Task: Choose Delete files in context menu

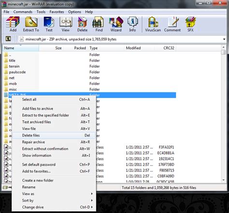Action: tap(54, 135)
